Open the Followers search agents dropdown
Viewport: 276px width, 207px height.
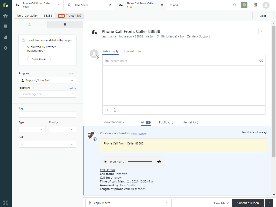47,94
